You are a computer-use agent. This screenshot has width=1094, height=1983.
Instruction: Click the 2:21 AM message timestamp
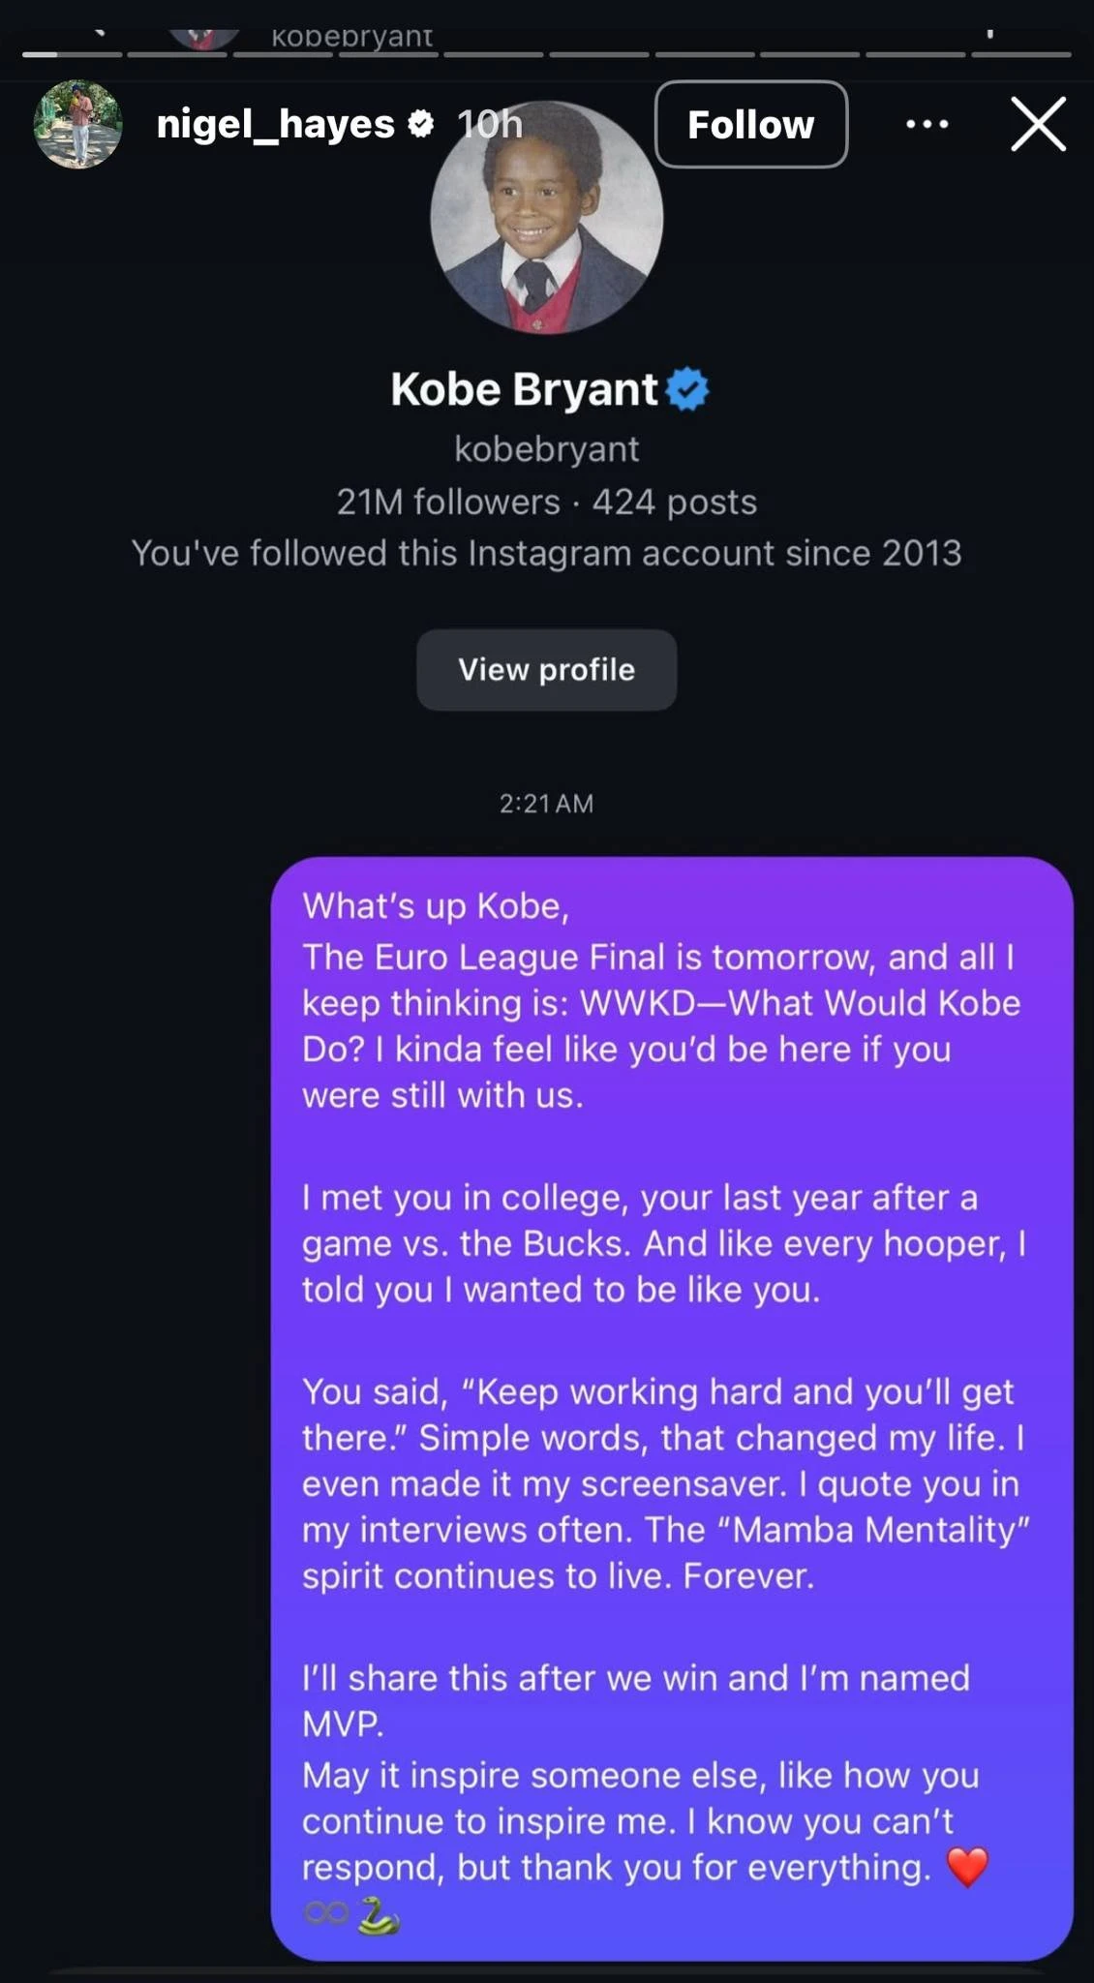[546, 804]
